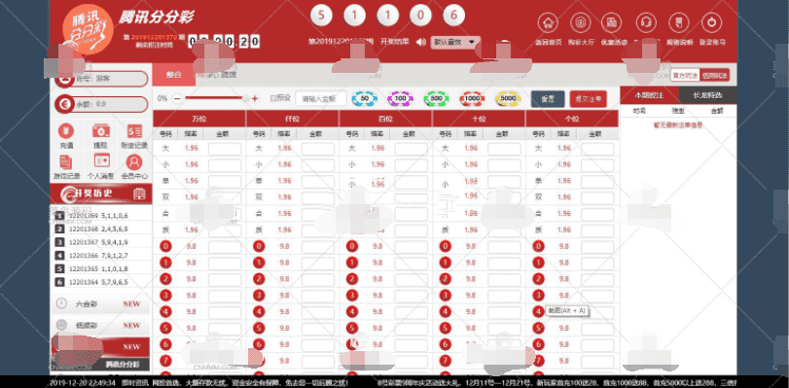This screenshot has height=388, width=789.
Task: Open 提现 withdraw icon in sidebar
Action: point(100,131)
